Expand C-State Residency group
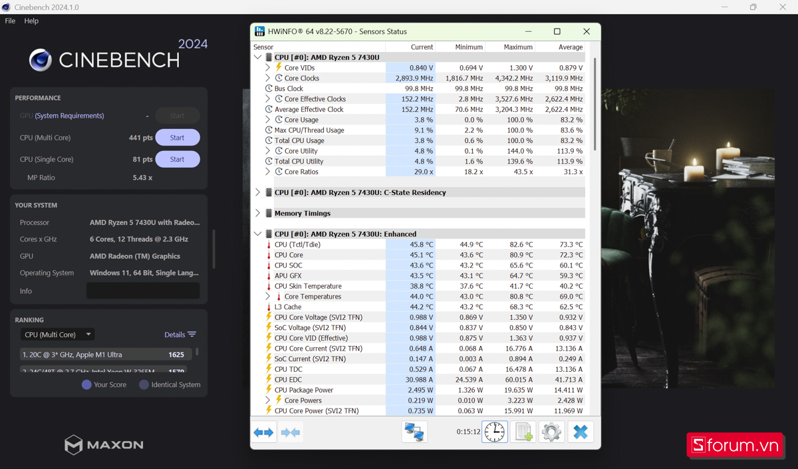The width and height of the screenshot is (798, 469). [258, 192]
